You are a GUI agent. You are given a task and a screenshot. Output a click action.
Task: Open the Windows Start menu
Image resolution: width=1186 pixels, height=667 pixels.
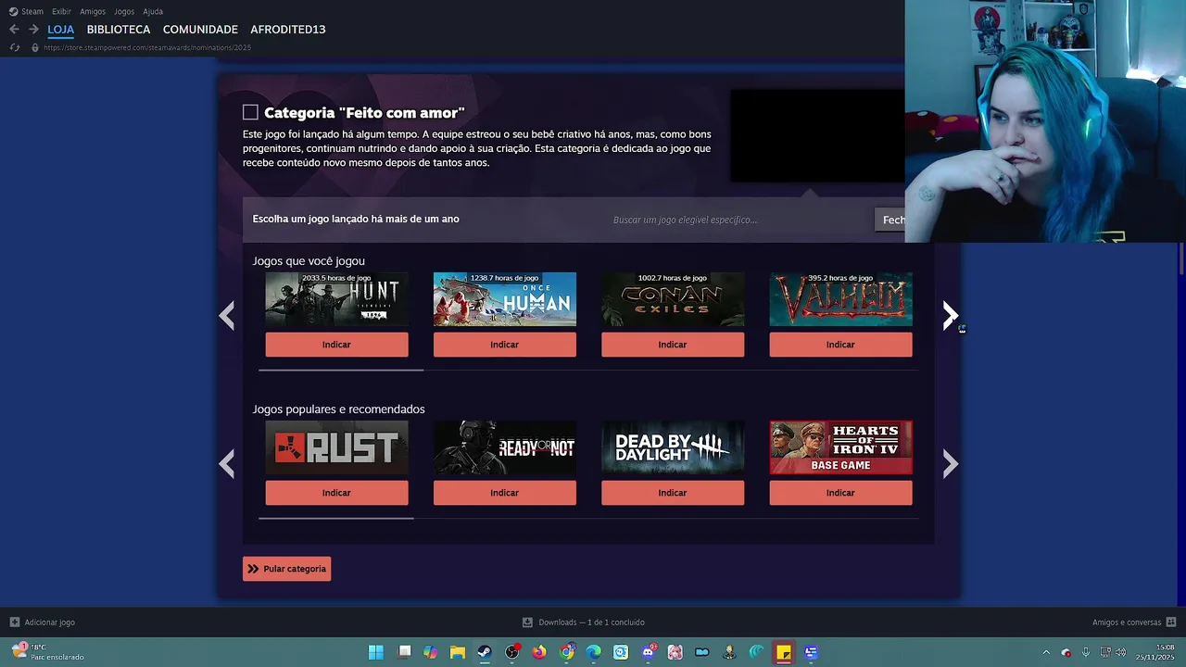375,652
